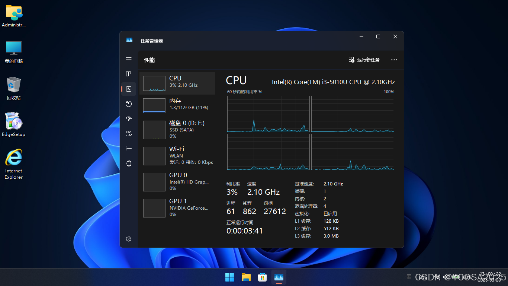The width and height of the screenshot is (508, 286).
Task: Click the 虚拟化 已启用 value
Action: (330, 214)
